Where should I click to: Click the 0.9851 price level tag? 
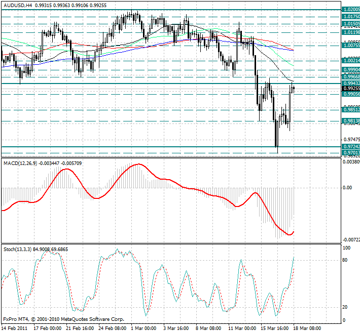pos(351,109)
